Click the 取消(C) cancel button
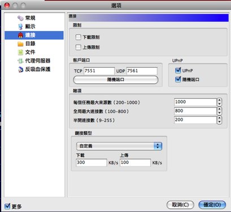Image resolution: width=231 pixels, height=212 pixels. pos(180,205)
